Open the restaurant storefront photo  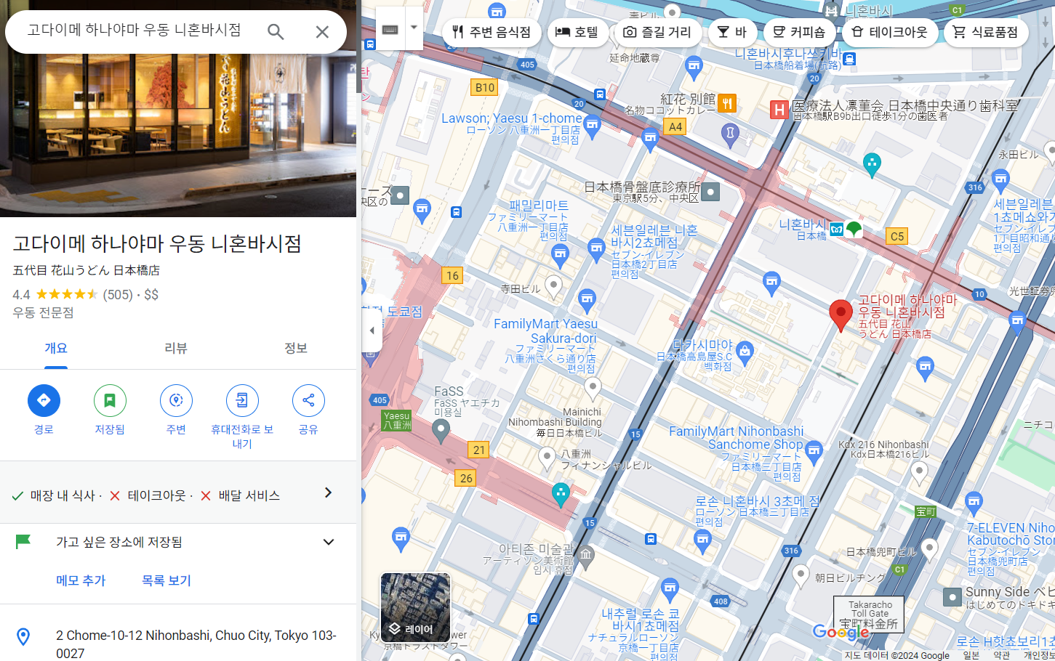coord(178,135)
